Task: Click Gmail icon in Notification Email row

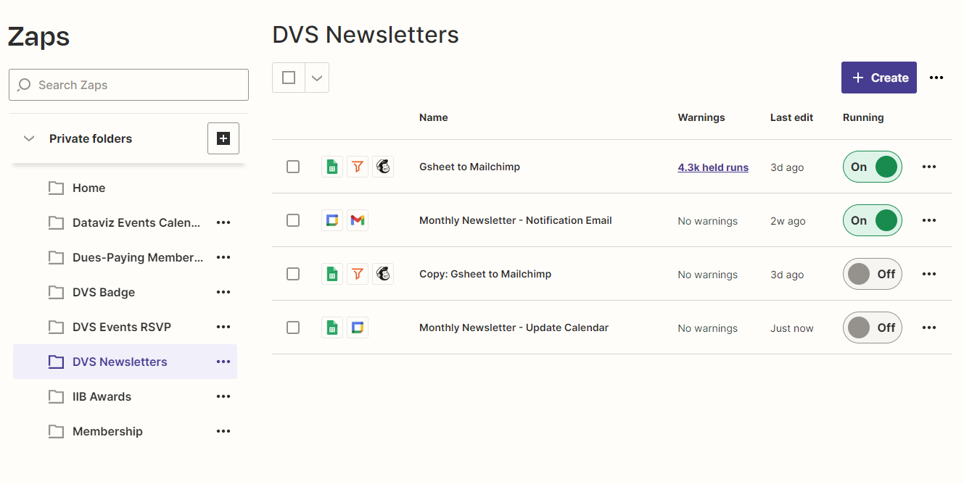Action: point(357,220)
